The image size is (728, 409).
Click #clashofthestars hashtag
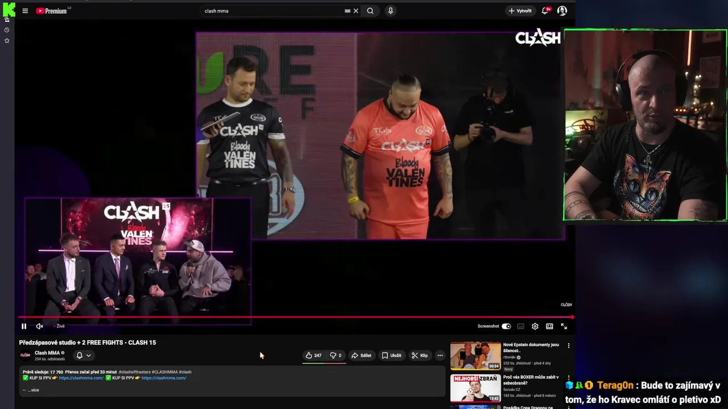[x=134, y=372]
